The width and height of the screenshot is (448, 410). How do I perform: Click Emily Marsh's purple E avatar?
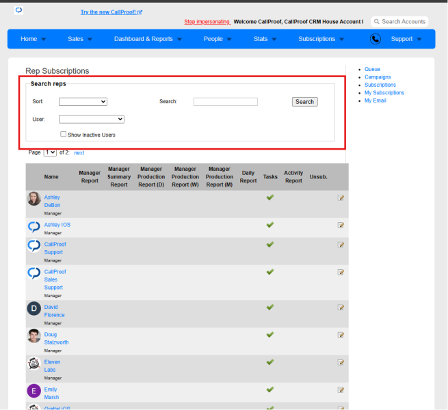coord(34,391)
